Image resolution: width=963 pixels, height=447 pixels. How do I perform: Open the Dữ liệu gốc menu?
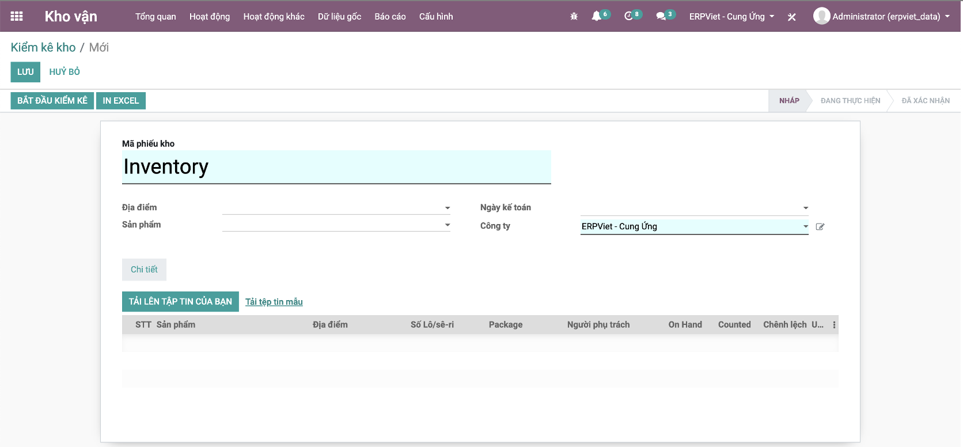coord(339,16)
